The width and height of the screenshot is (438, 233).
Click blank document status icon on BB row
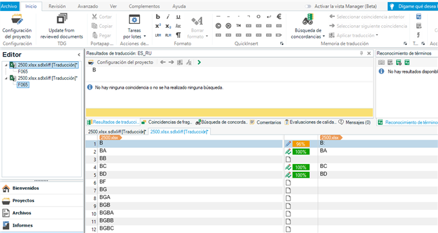(288, 160)
